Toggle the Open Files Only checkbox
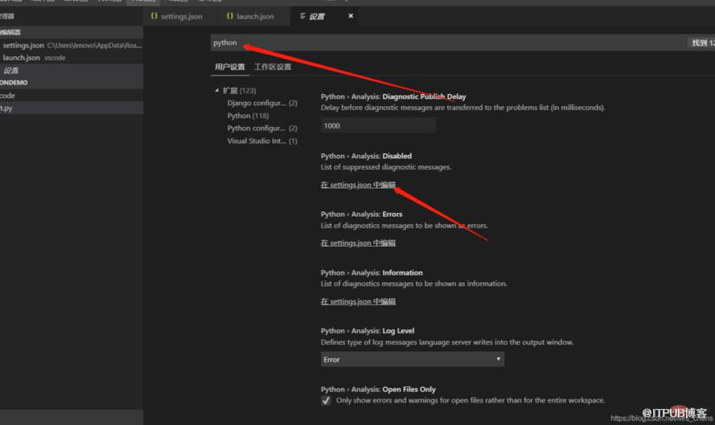Screen dimensions: 715x425 click(326, 400)
